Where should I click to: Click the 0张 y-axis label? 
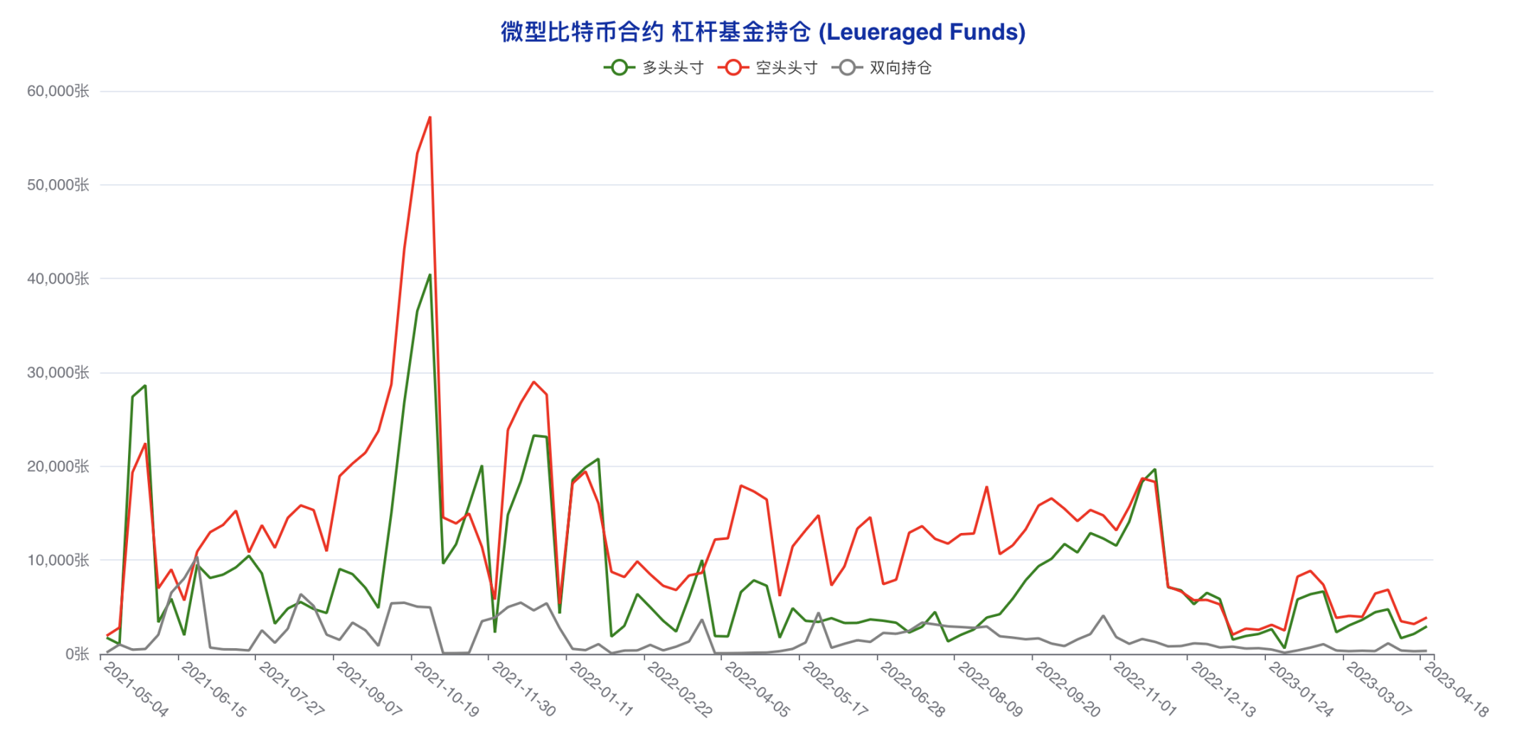[x=78, y=654]
